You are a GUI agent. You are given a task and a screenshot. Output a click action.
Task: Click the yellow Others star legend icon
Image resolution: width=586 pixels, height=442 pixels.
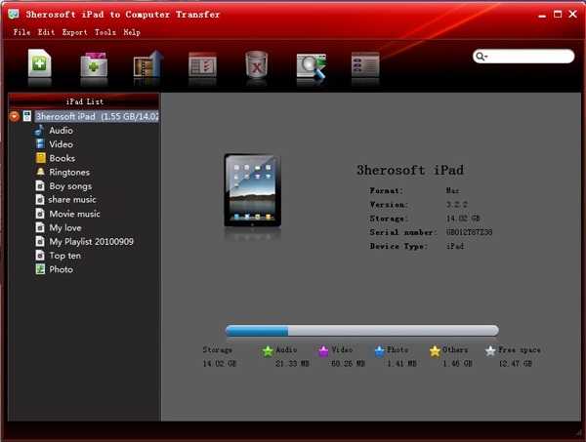point(435,351)
